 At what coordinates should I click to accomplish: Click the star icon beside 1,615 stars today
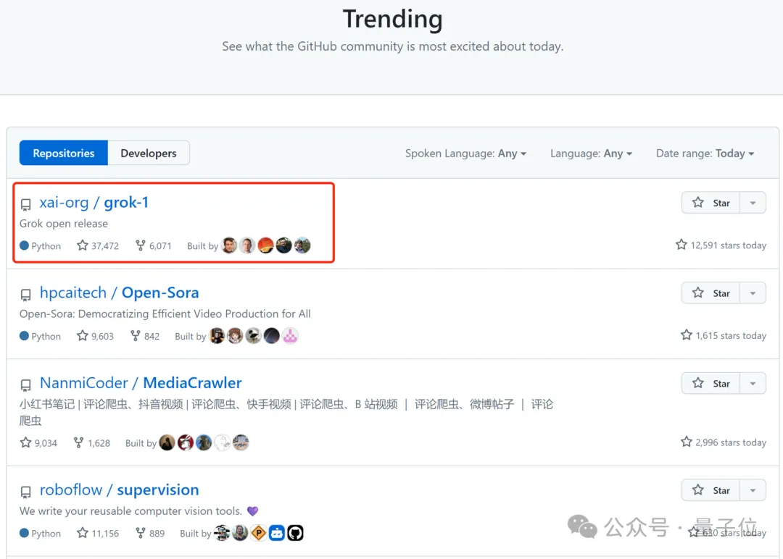pyautogui.click(x=686, y=335)
